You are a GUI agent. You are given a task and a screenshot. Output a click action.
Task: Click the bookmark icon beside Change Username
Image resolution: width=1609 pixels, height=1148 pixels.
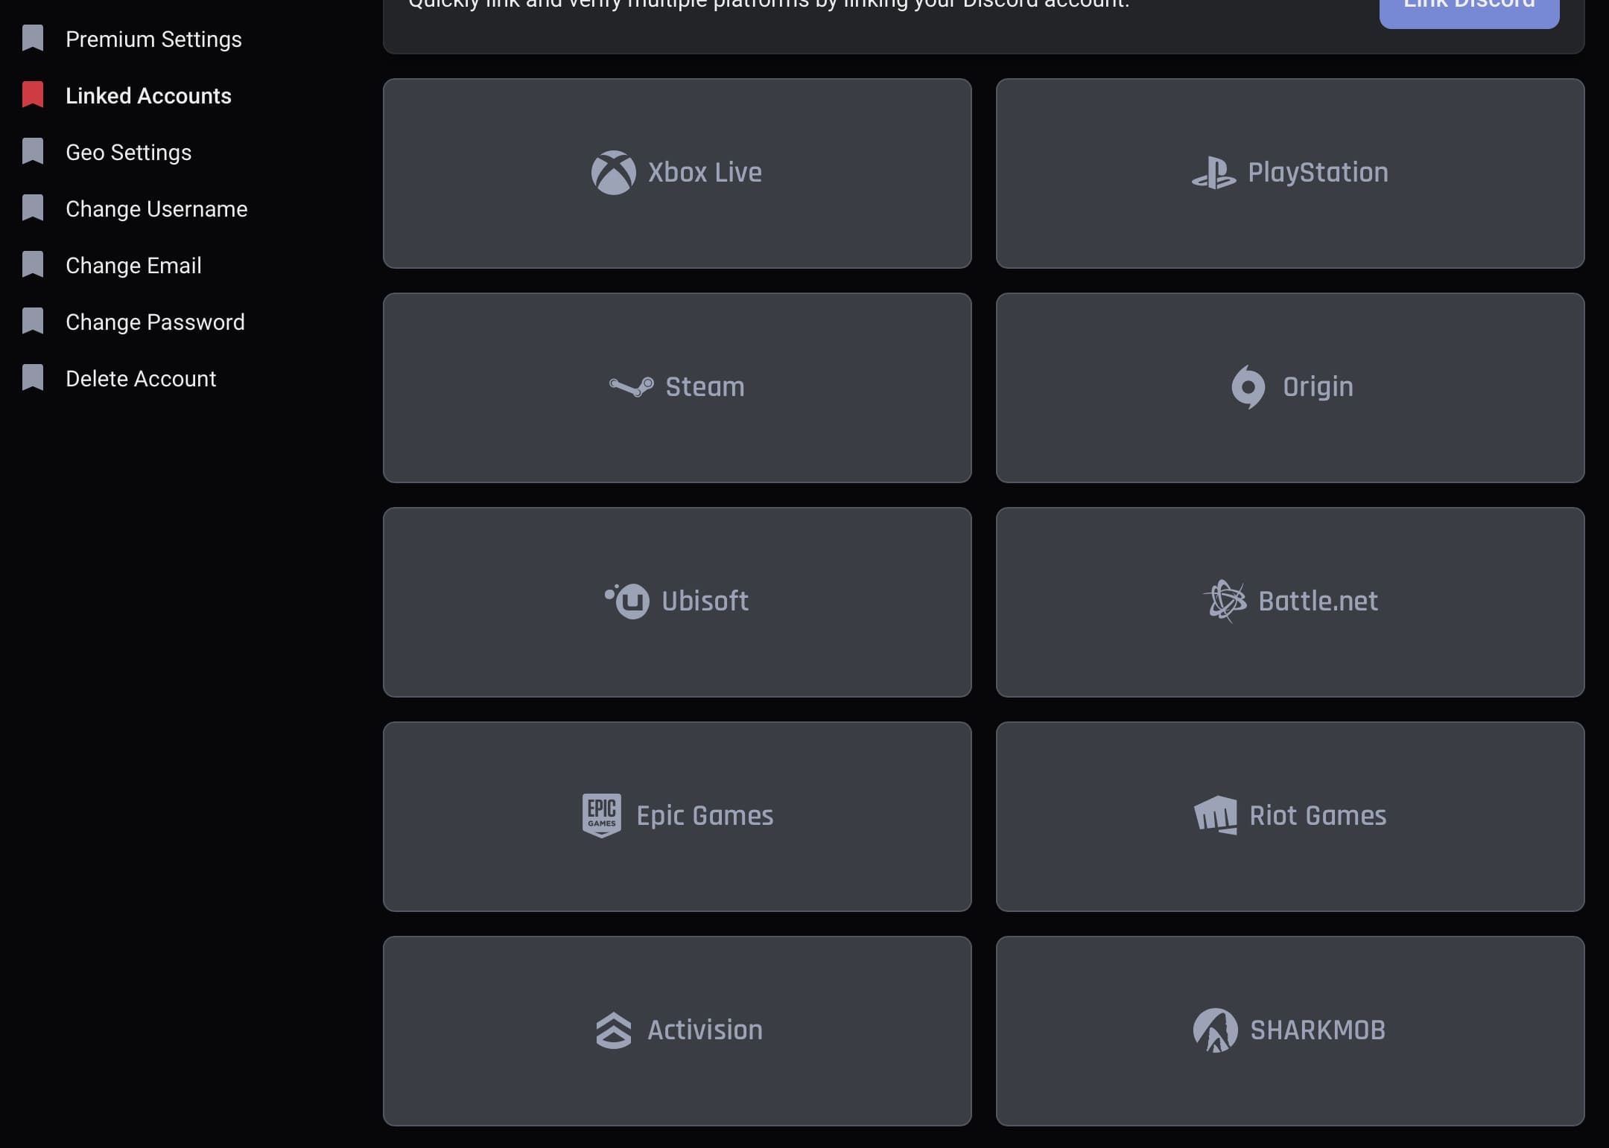point(33,208)
